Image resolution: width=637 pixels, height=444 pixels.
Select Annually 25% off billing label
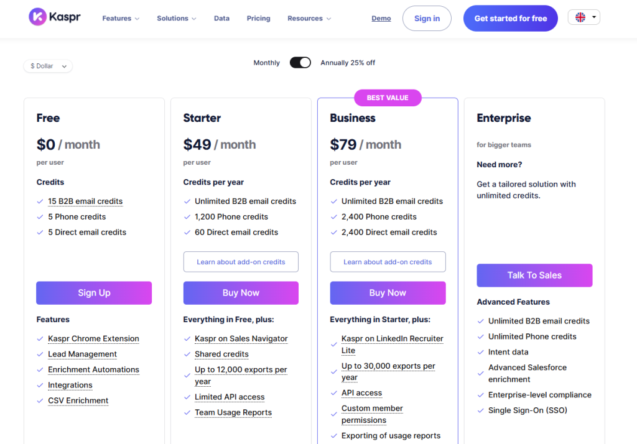[348, 63]
